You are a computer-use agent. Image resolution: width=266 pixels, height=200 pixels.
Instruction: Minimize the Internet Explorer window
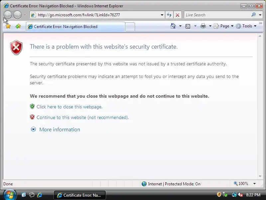click(x=244, y=6)
